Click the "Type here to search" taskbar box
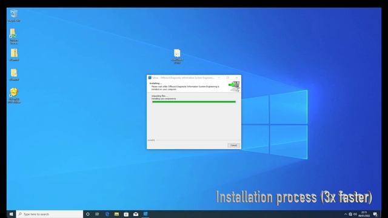This screenshot has width=388, height=218. [50, 214]
